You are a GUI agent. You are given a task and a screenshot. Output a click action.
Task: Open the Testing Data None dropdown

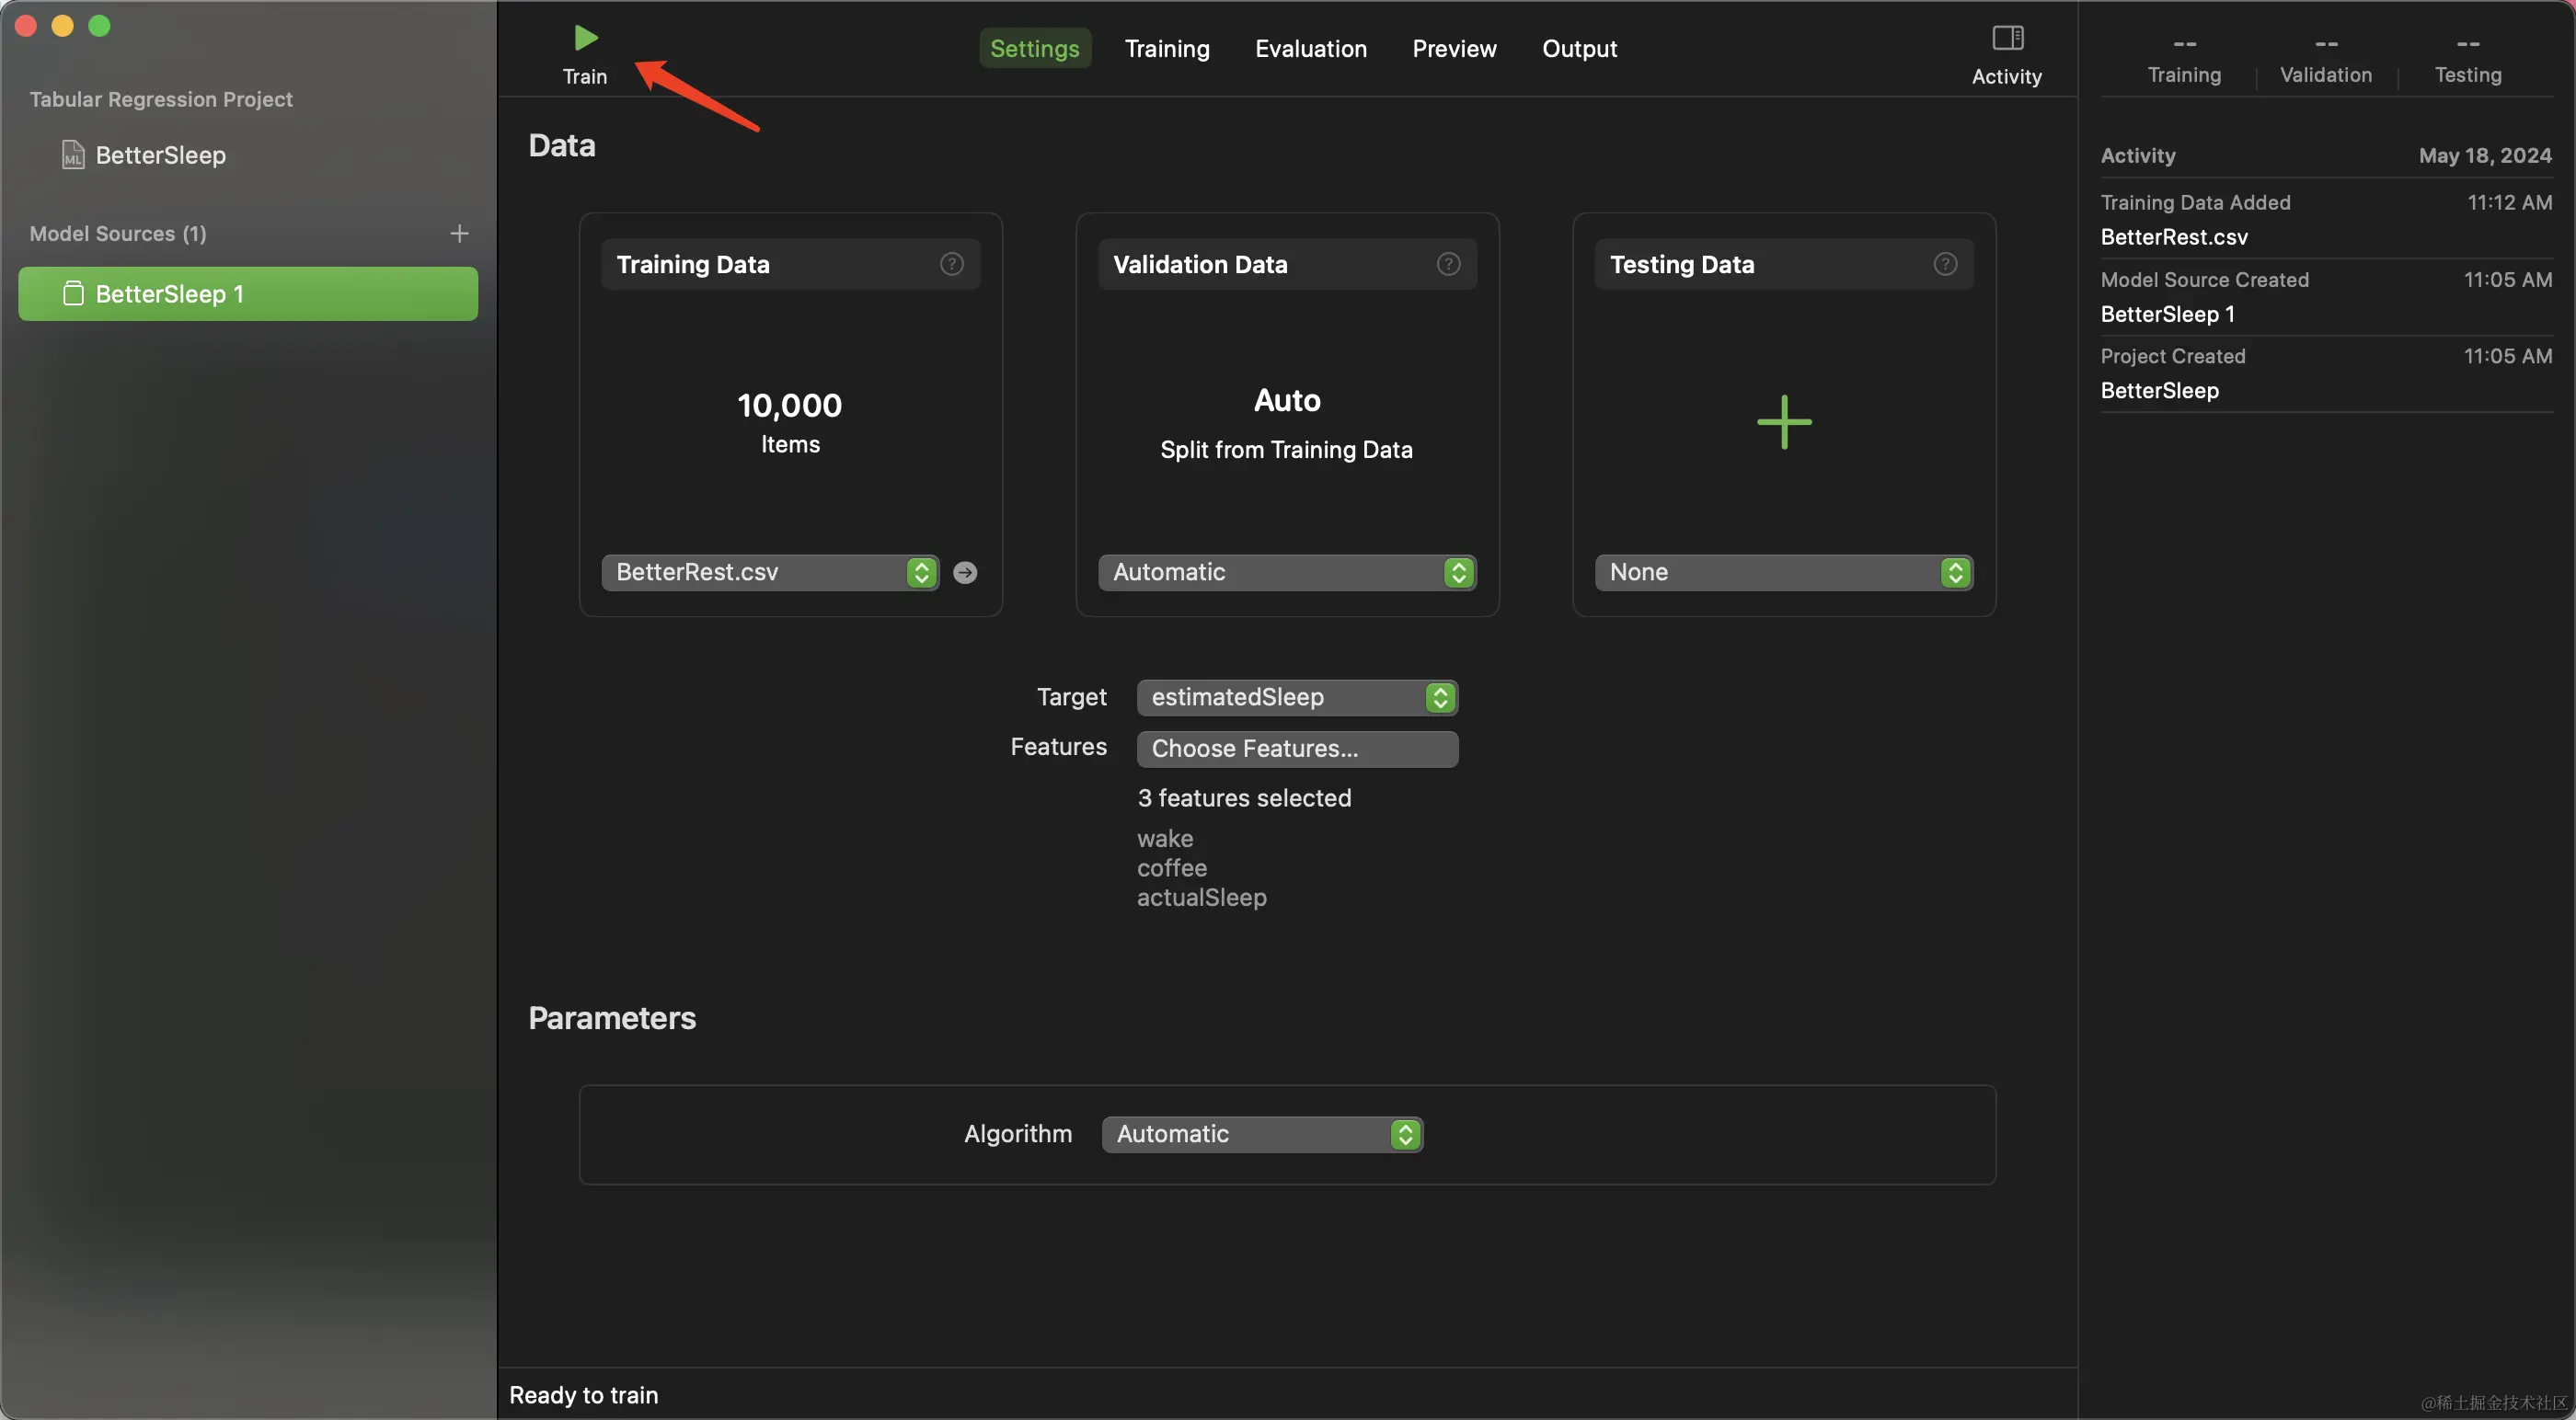click(x=1783, y=572)
